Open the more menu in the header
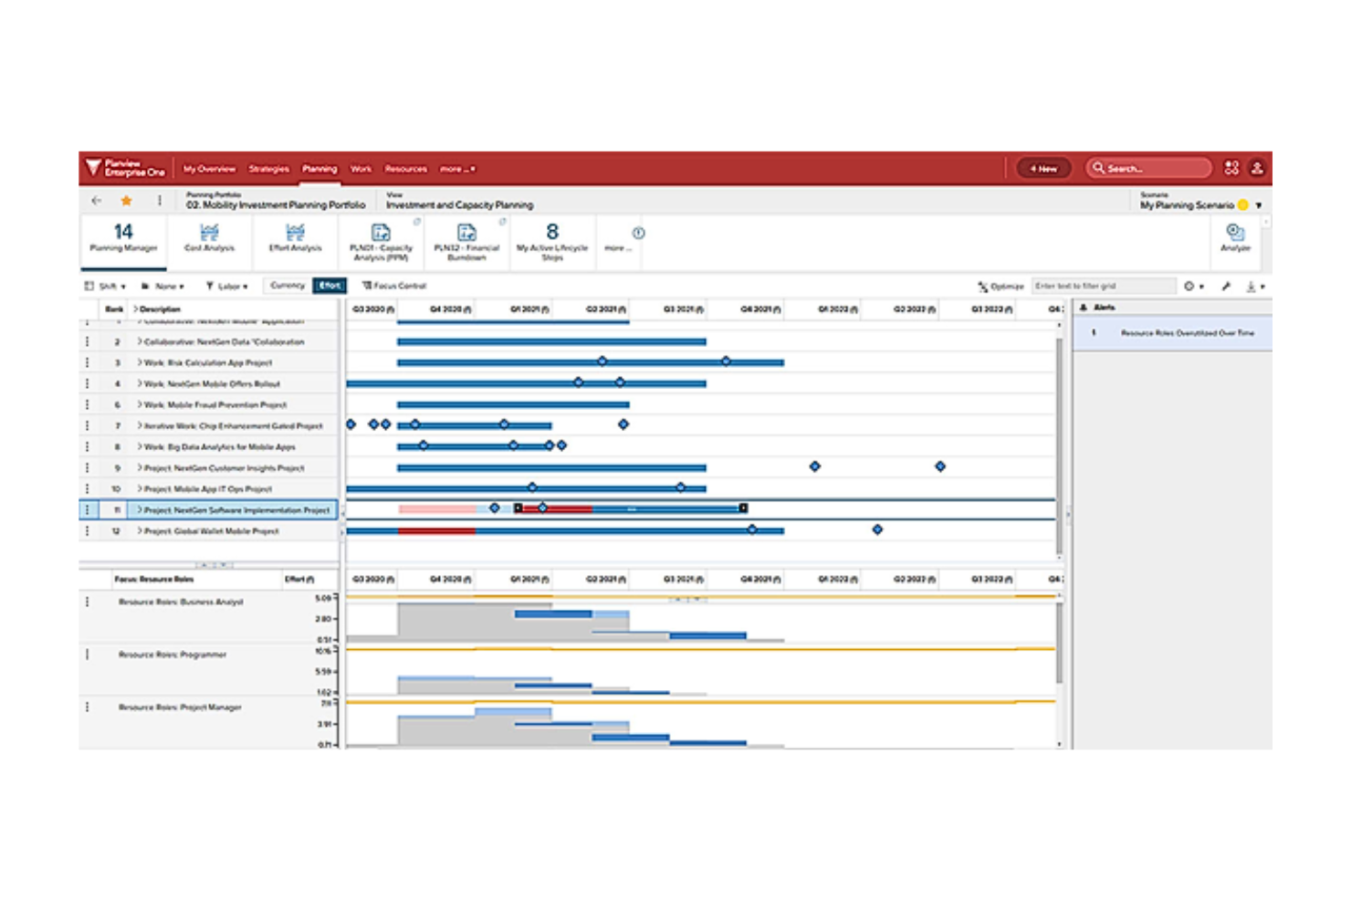1351x901 pixels. click(457, 169)
